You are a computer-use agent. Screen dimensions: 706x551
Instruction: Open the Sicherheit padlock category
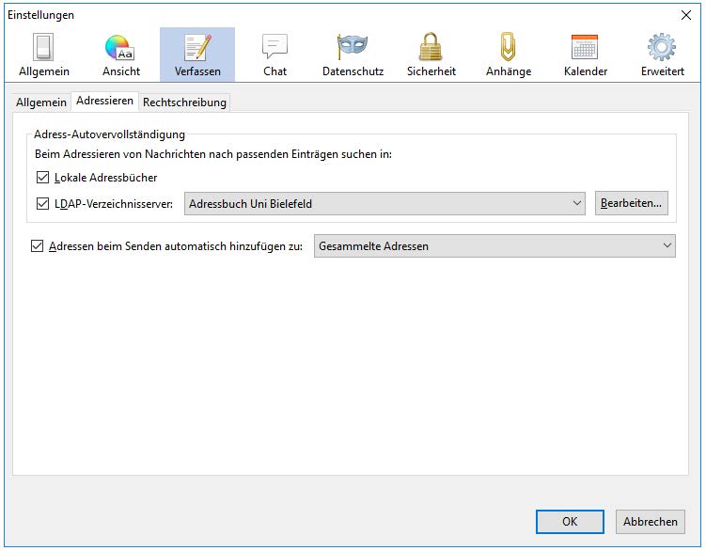[431, 47]
